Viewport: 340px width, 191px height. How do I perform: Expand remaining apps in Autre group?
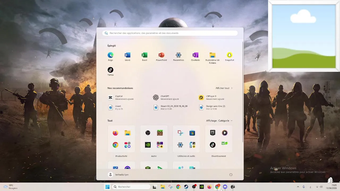tap(160, 145)
